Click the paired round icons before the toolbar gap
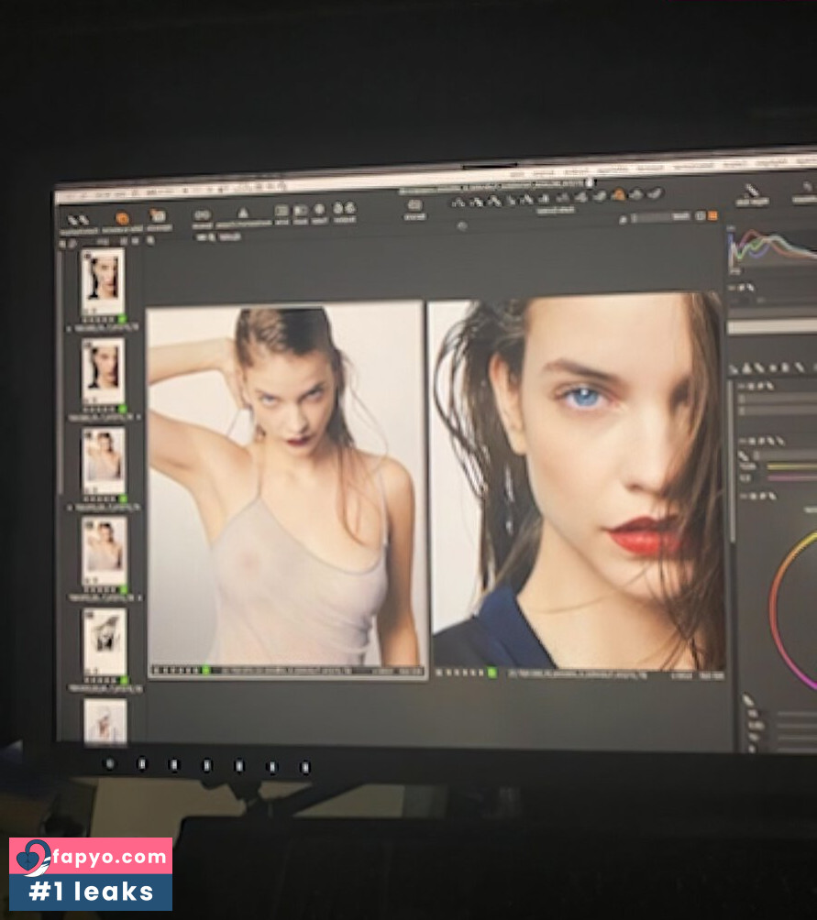Screen dimensions: 817x920 (x=345, y=208)
